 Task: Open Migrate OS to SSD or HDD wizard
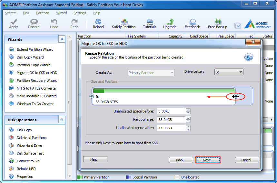[37, 73]
